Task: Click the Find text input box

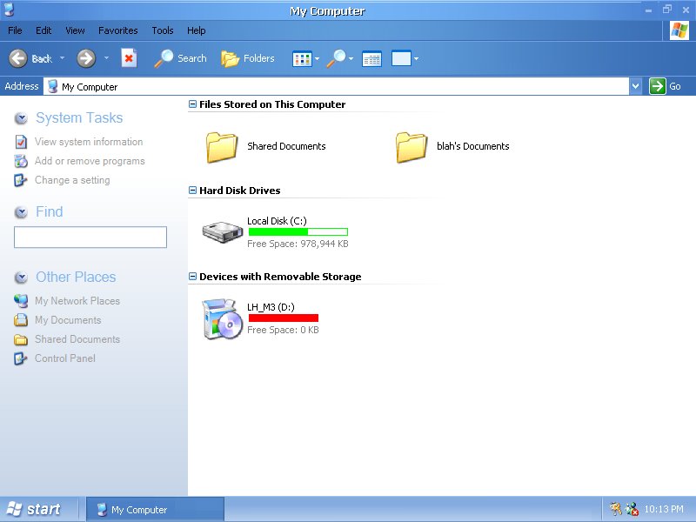Action: [90, 238]
